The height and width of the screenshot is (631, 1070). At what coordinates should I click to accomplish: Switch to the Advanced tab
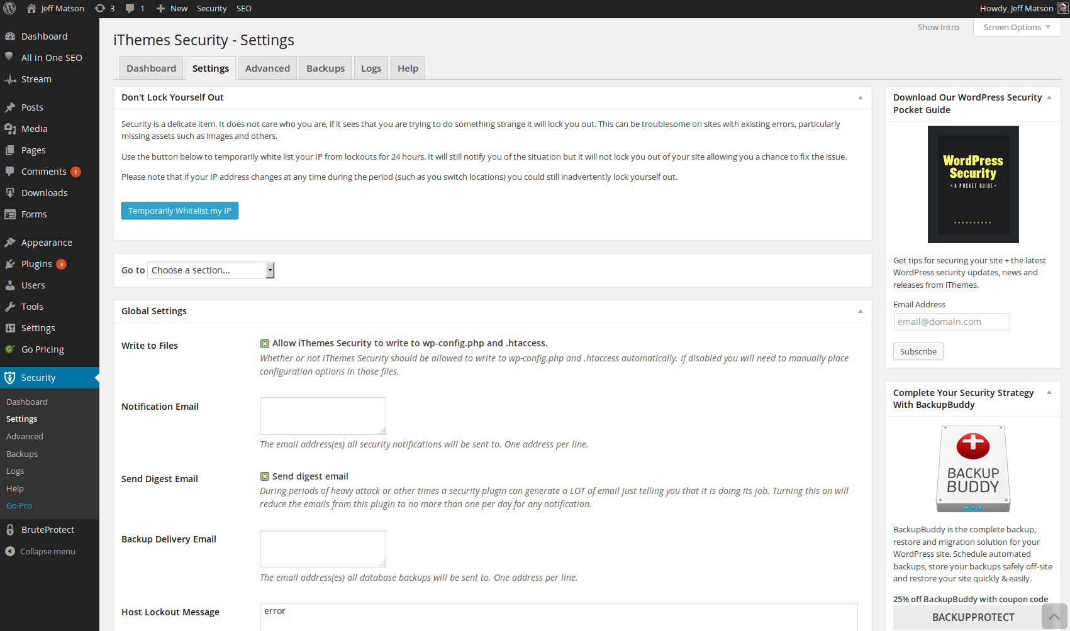[x=267, y=69]
